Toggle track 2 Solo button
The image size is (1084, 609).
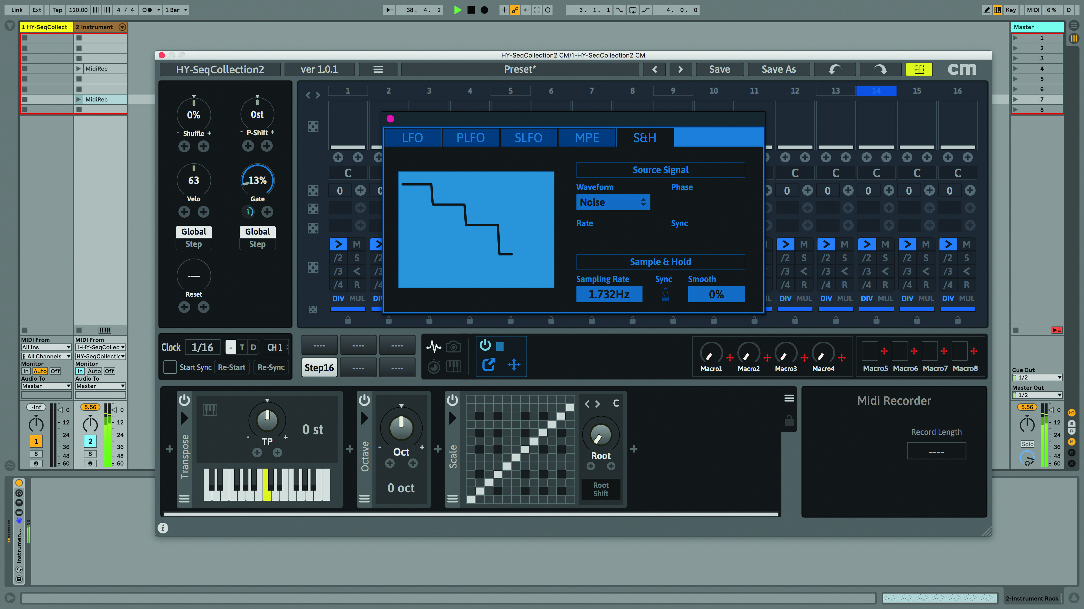click(x=90, y=453)
